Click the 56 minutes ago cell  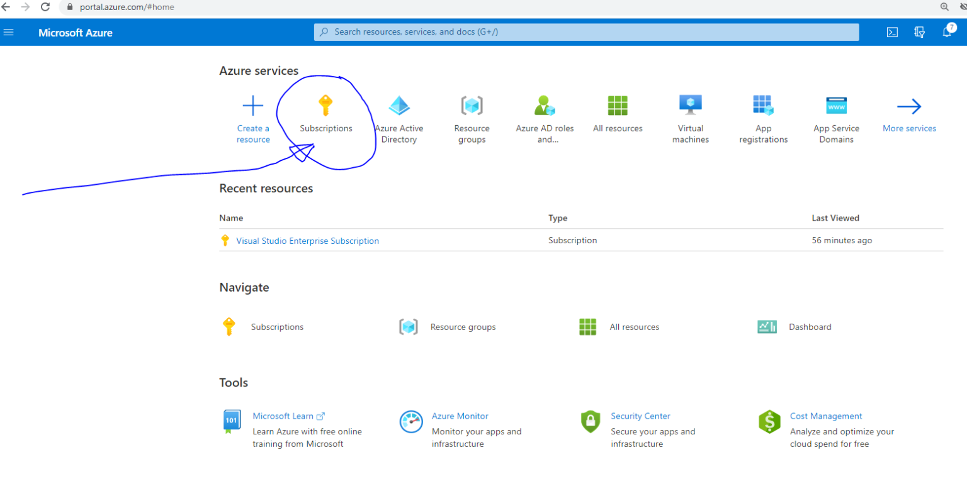pyautogui.click(x=842, y=240)
